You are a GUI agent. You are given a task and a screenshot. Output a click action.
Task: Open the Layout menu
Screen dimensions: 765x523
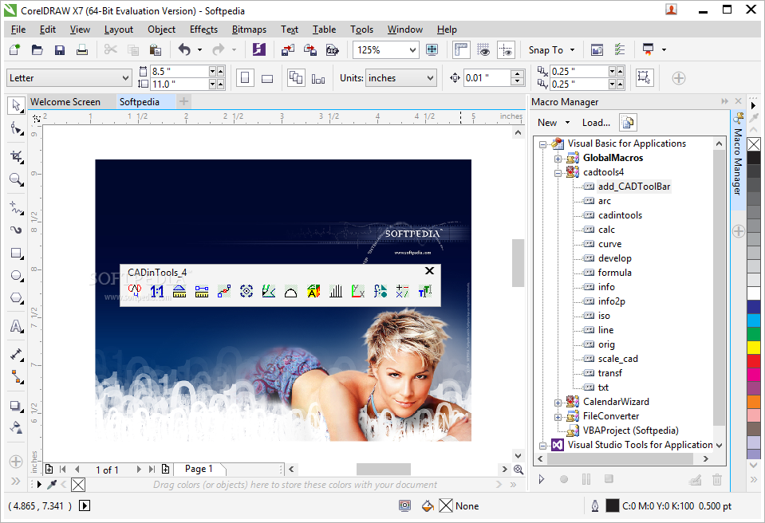coord(119,29)
